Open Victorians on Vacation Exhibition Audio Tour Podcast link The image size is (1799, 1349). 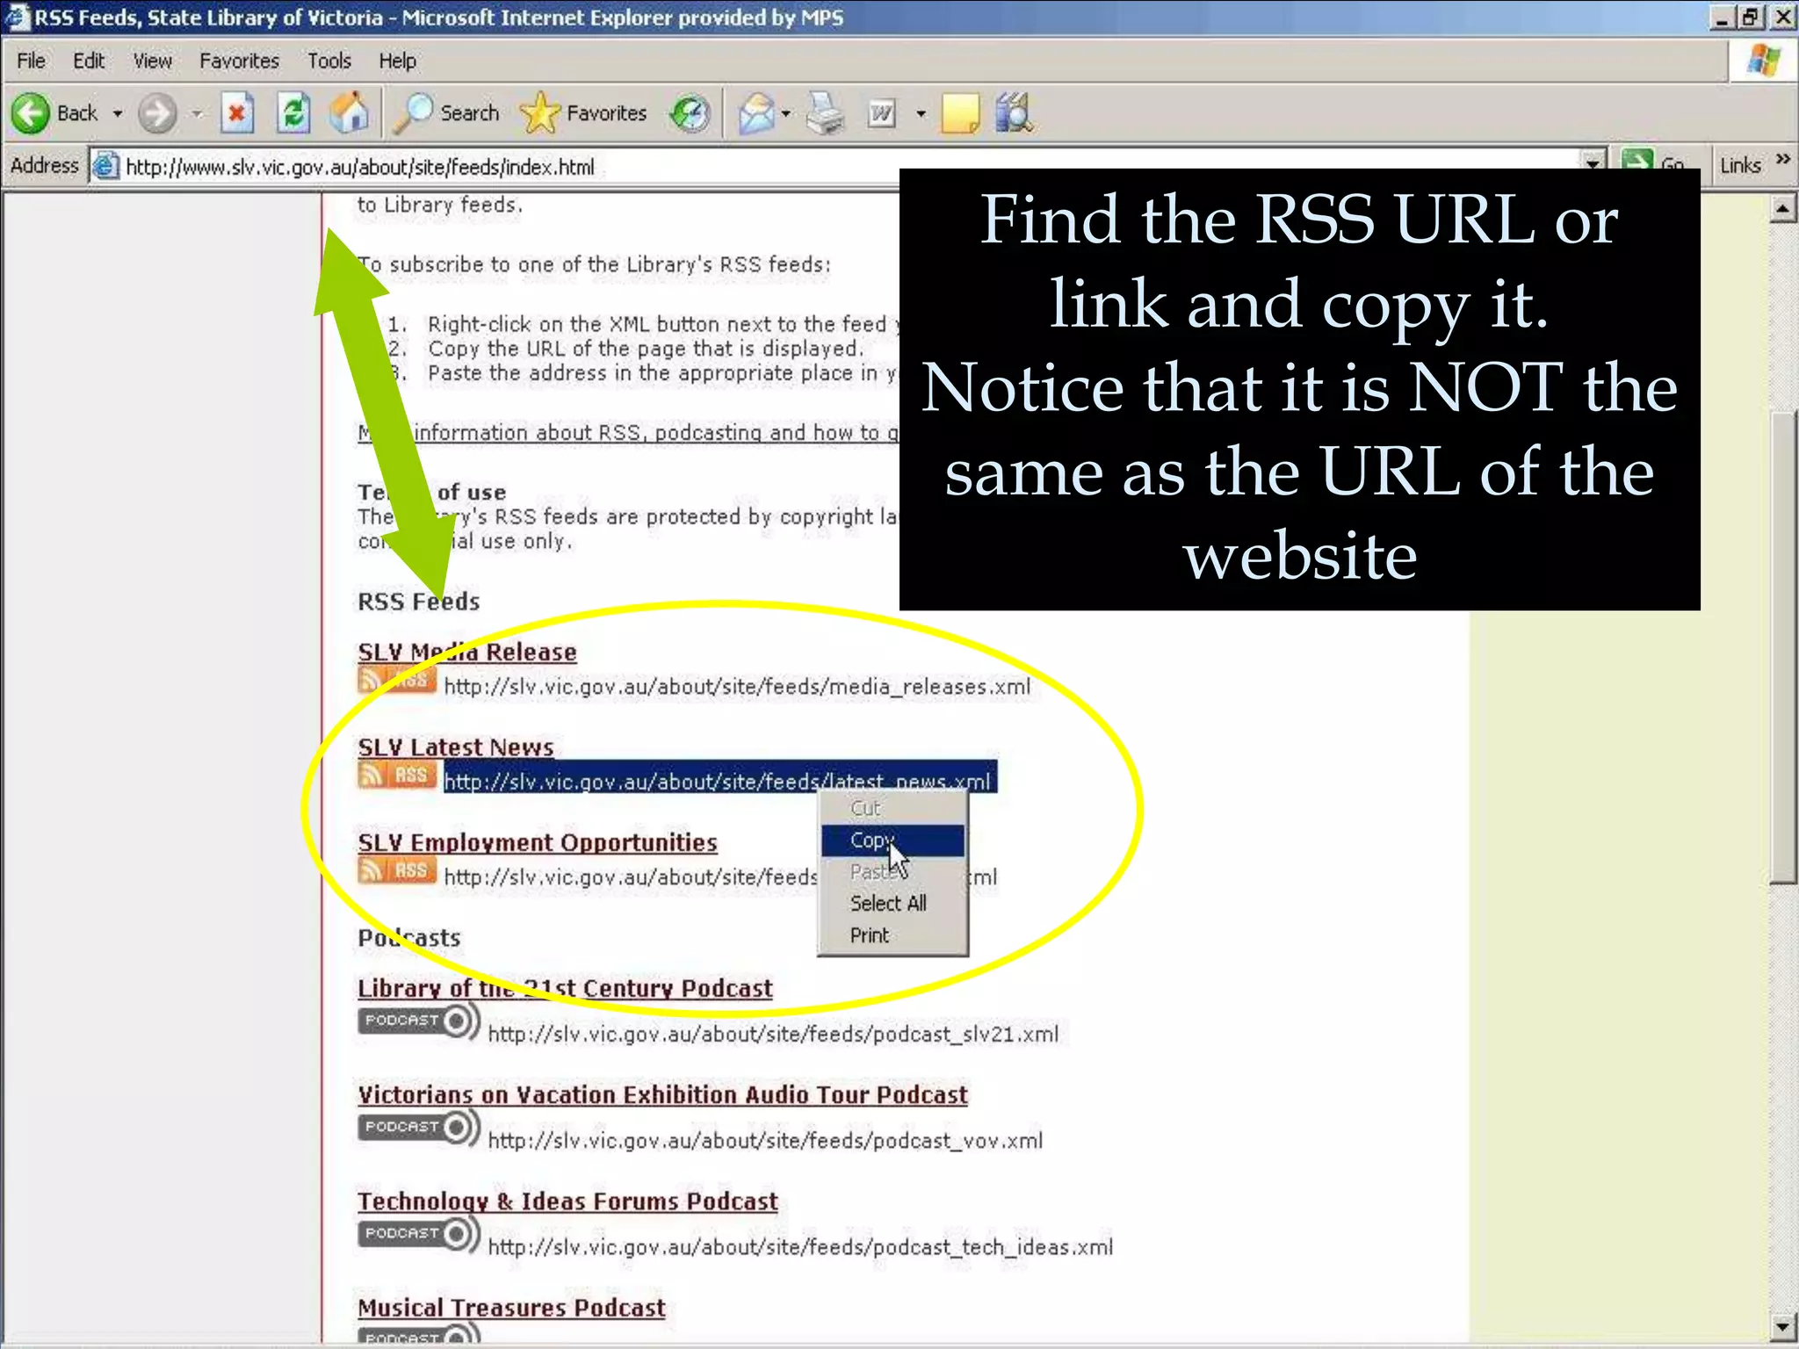tap(662, 1094)
